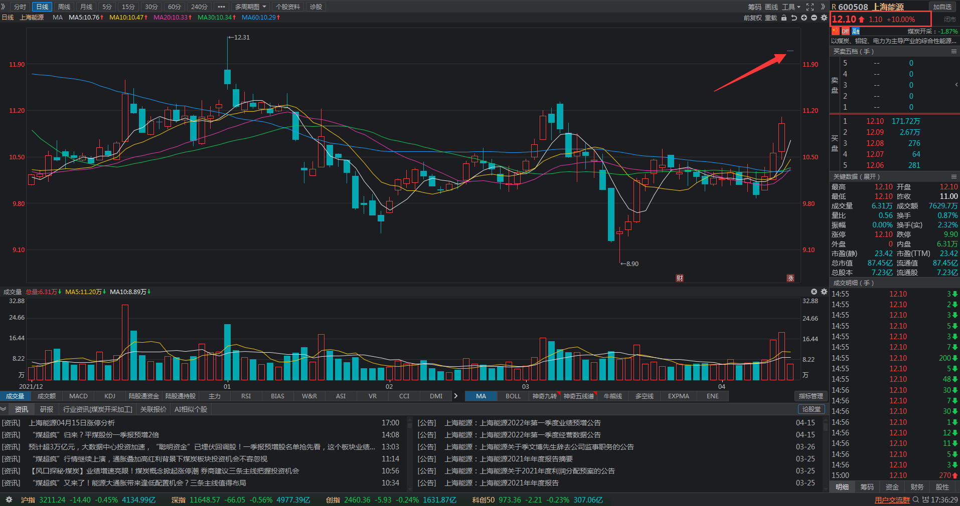Open the fullscreen expand icon in top toolbar
Image resolution: width=960 pixels, height=506 pixels.
[x=810, y=7]
